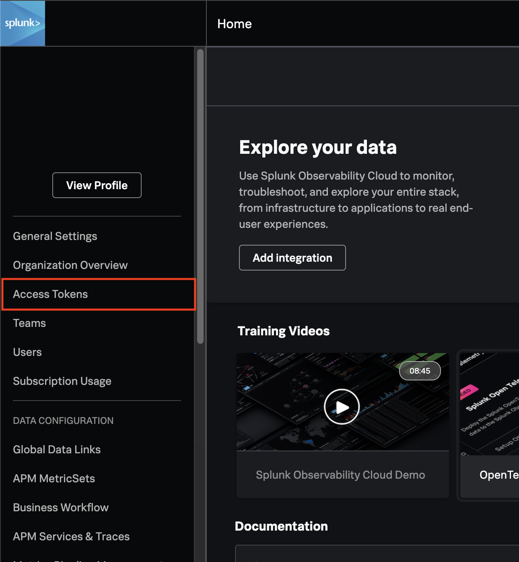This screenshot has width=519, height=562.
Task: Open the Users settings page
Action: tap(27, 352)
